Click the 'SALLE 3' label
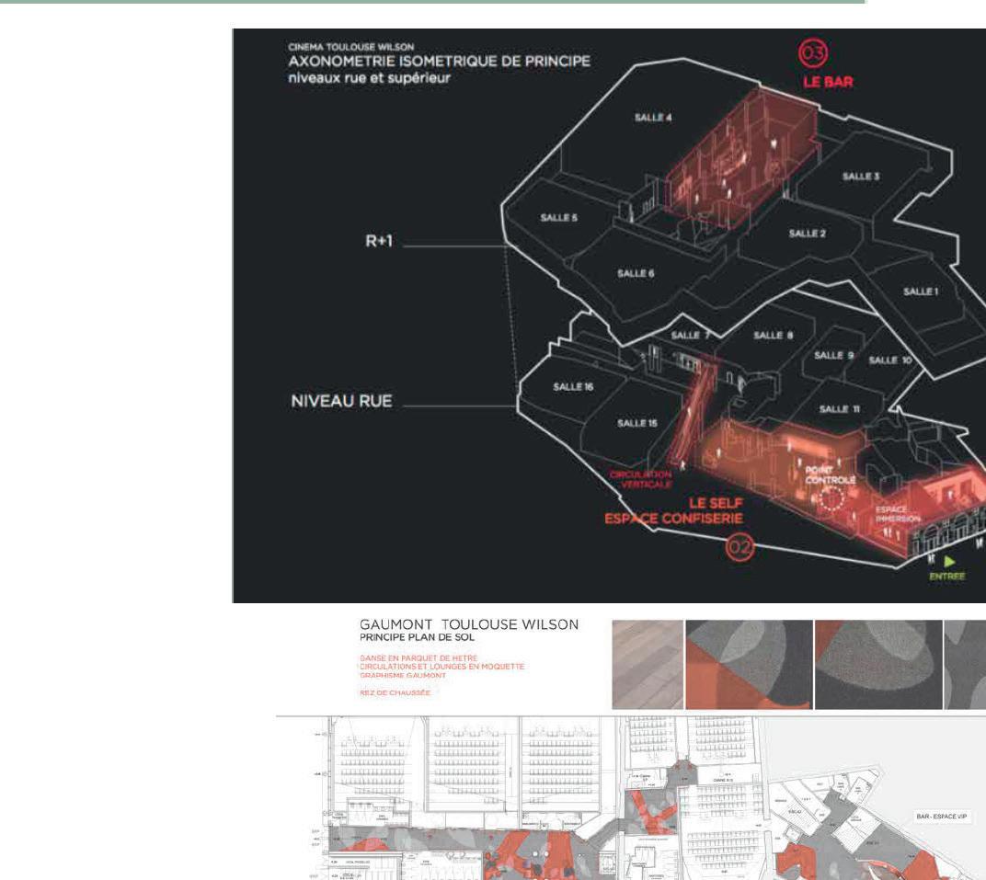Viewport: 986px width, 880px height. pos(861,177)
